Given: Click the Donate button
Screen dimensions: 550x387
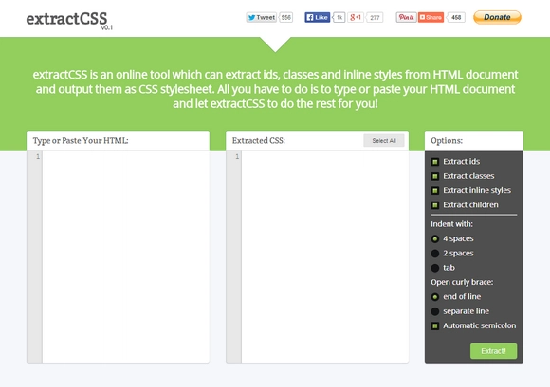Looking at the screenshot, I should click(x=497, y=17).
